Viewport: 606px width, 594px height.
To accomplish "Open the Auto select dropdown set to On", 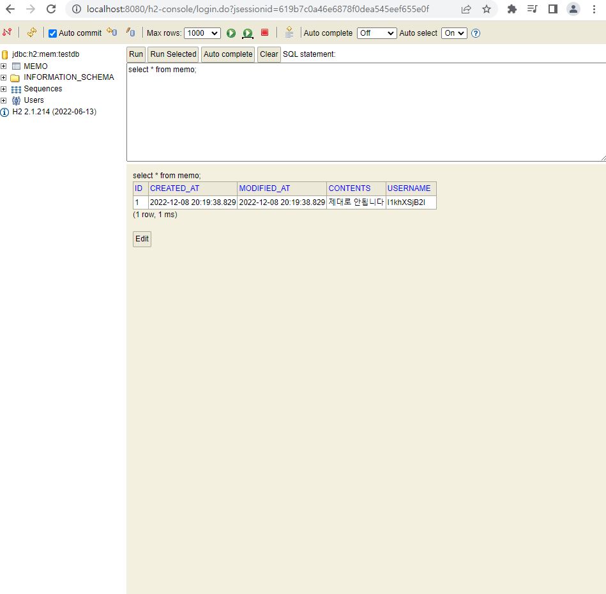I will click(454, 33).
